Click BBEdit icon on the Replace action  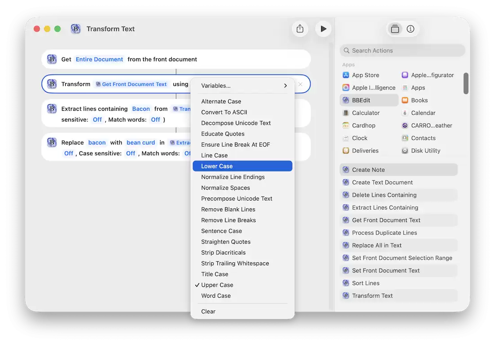coord(52,142)
